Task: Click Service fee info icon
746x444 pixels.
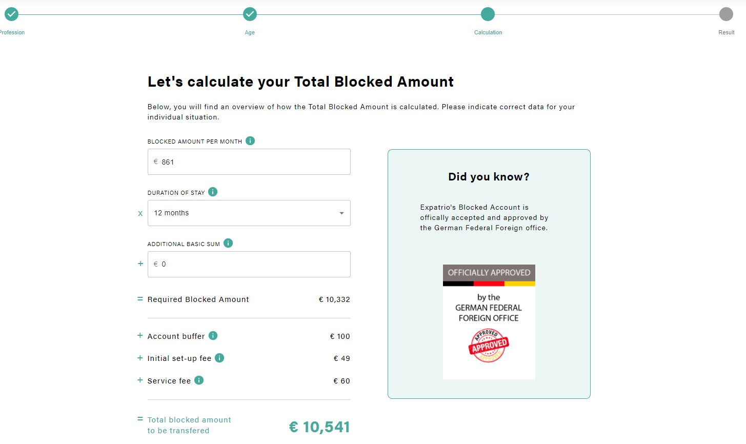Action: pyautogui.click(x=199, y=380)
